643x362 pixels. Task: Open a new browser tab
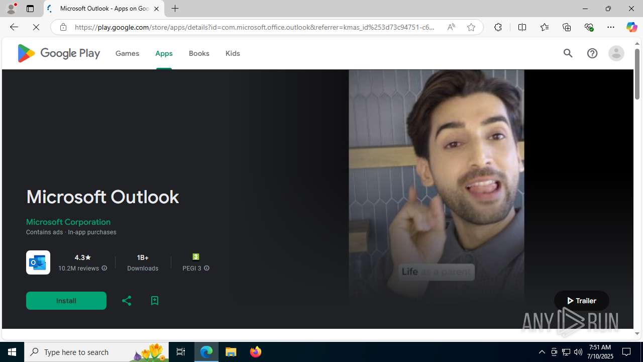(x=175, y=9)
